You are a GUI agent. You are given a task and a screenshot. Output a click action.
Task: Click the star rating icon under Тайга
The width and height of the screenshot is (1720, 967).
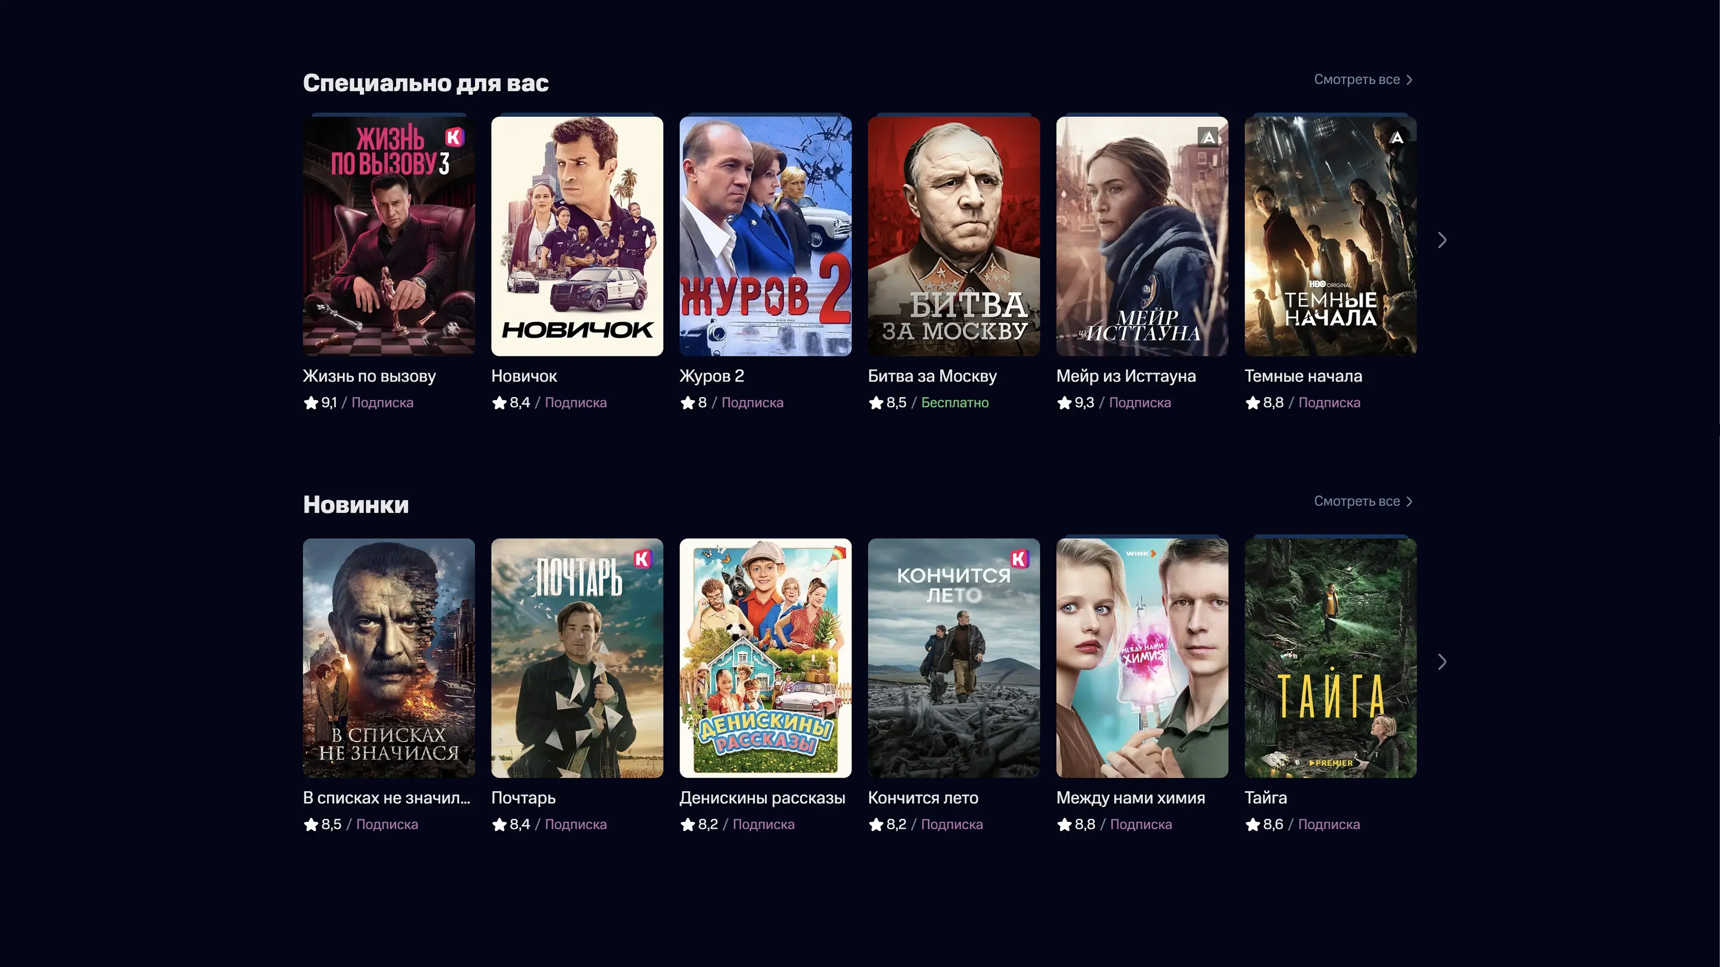[x=1252, y=825]
